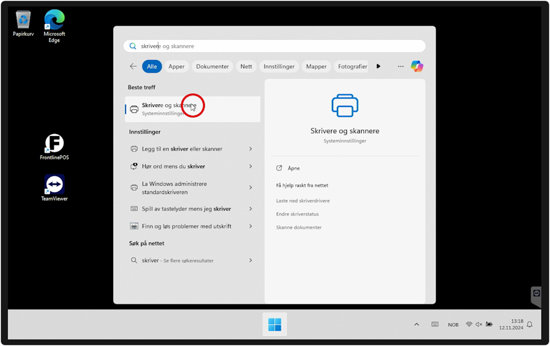This screenshot has height=346, width=550.
Task: Open TeamViewer desktop shortcut
Action: click(55, 188)
